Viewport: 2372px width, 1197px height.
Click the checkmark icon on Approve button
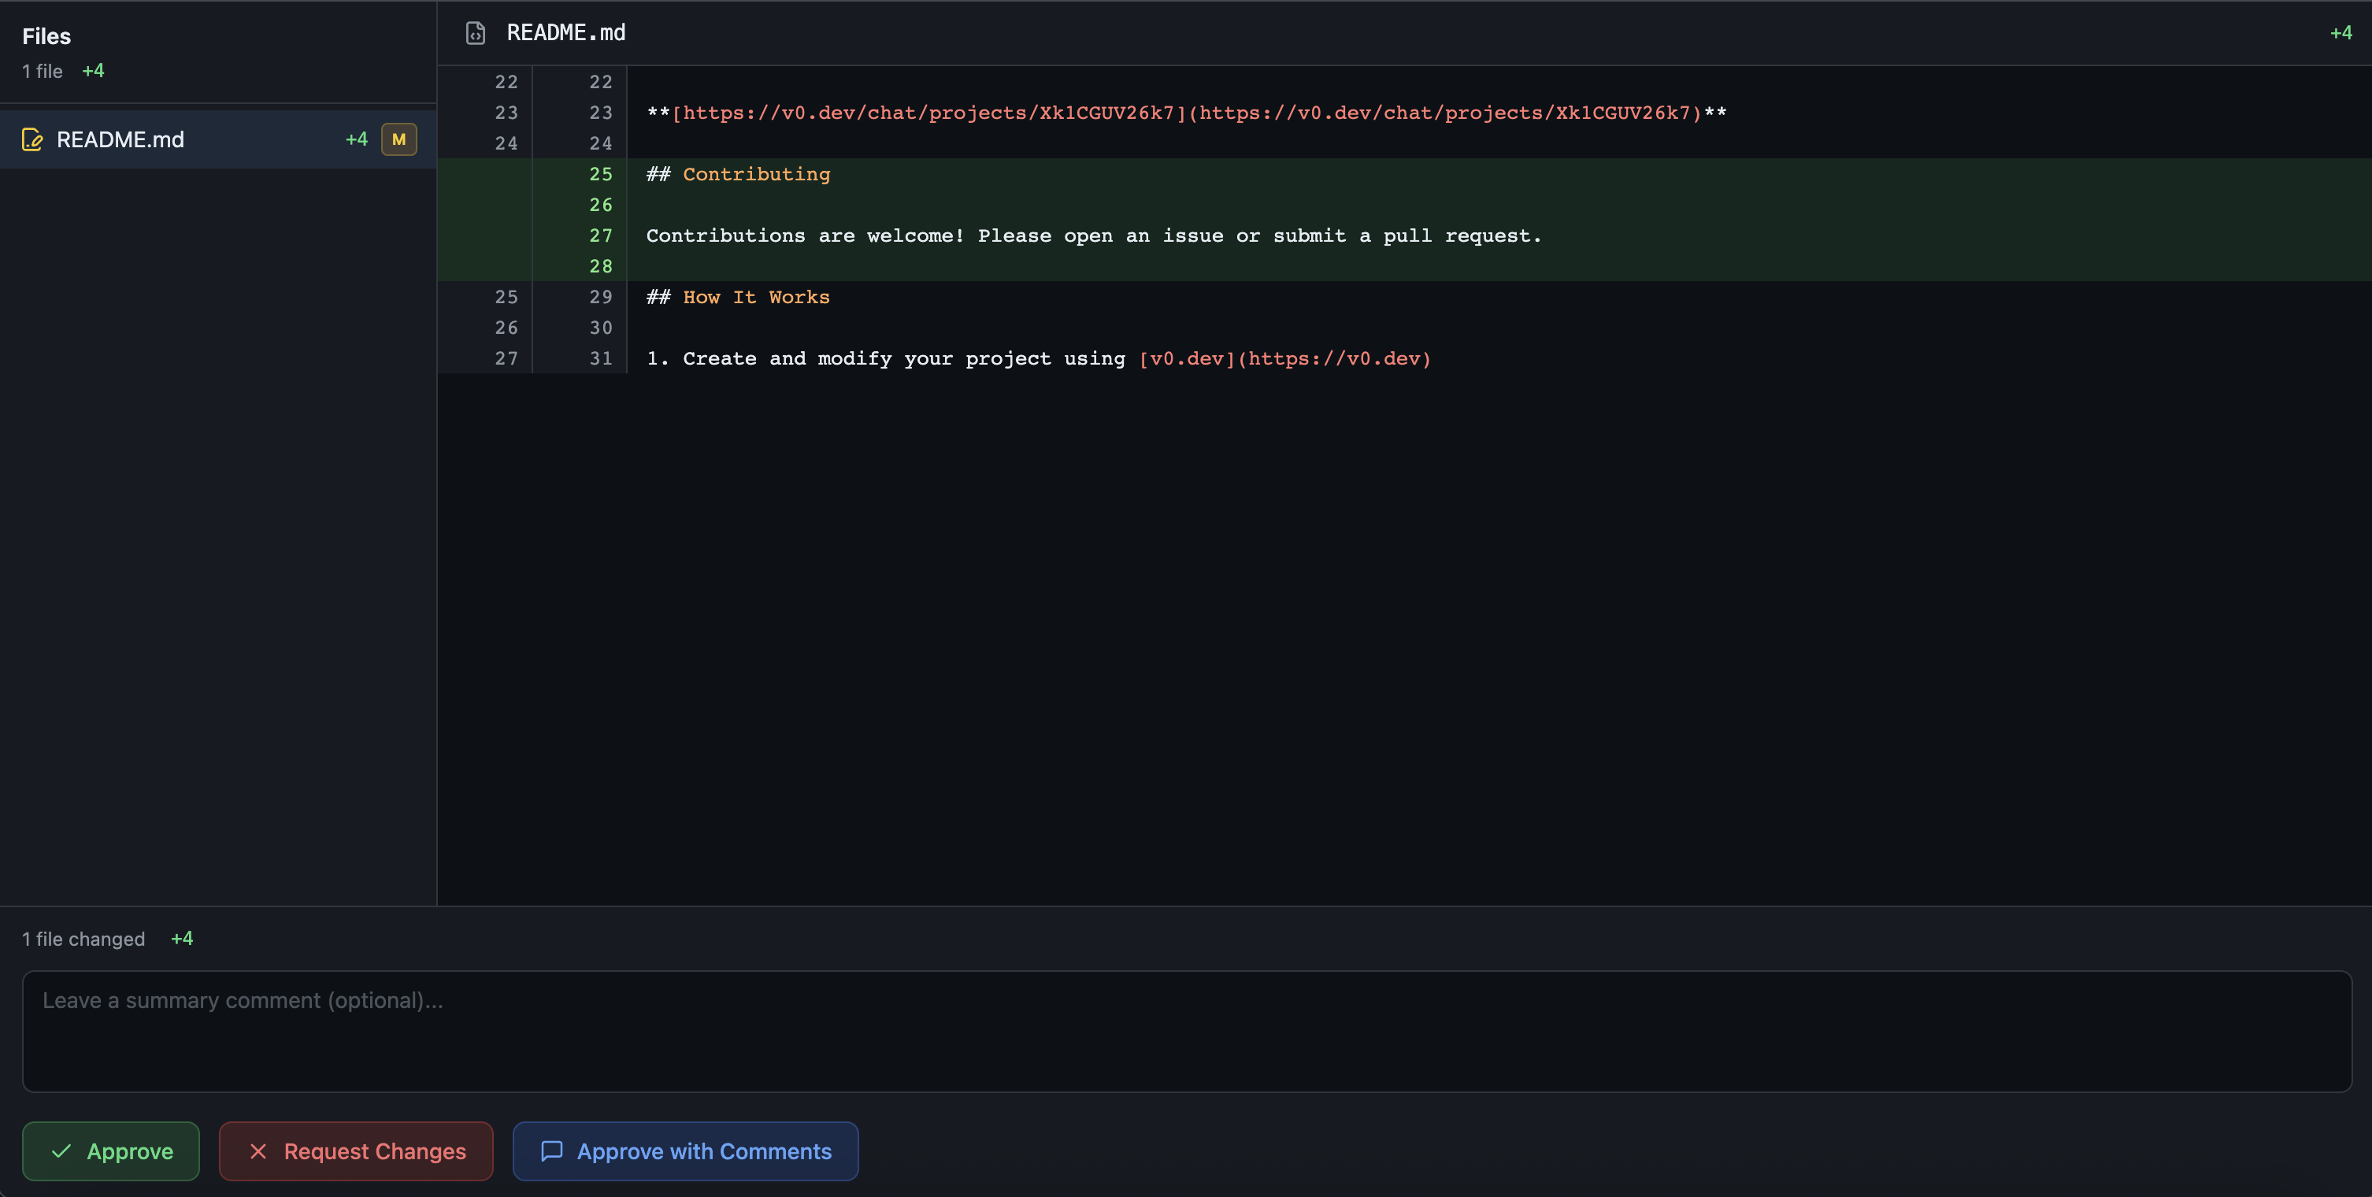[x=61, y=1151]
